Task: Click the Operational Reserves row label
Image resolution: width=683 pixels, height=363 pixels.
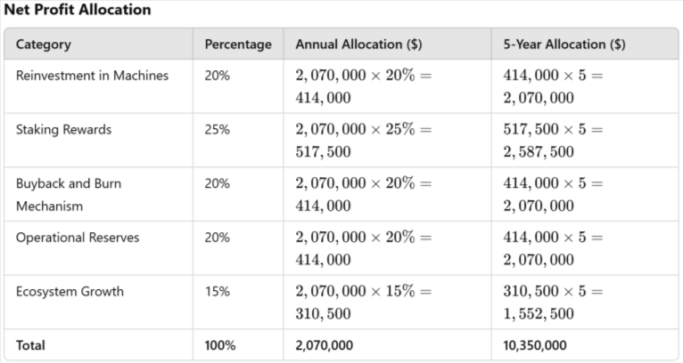Action: 78,238
